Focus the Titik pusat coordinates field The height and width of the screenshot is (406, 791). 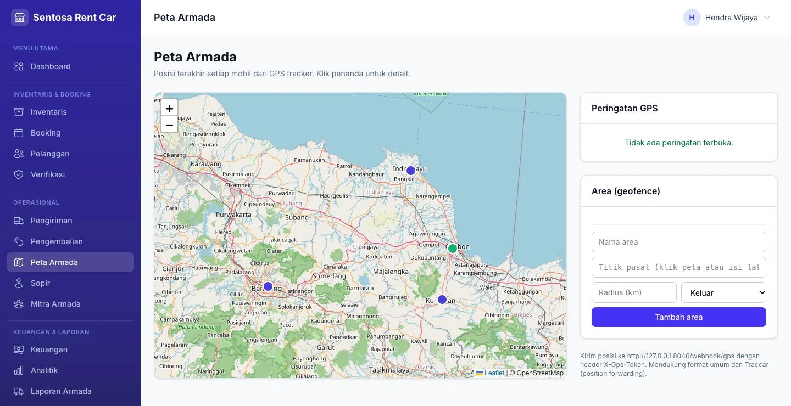point(679,267)
